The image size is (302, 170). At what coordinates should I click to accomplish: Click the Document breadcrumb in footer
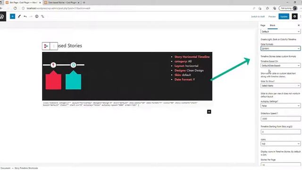tap(5, 168)
